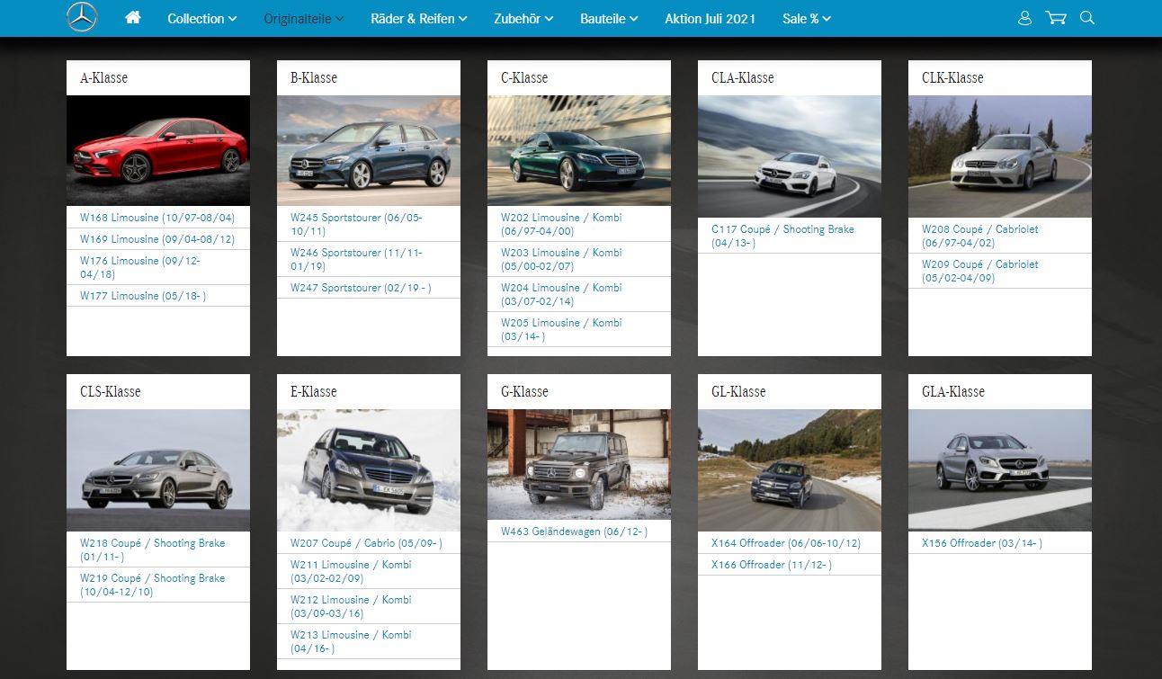The height and width of the screenshot is (679, 1162).
Task: Open W247 Sportstourer (02/19-) link
Action: click(x=361, y=288)
